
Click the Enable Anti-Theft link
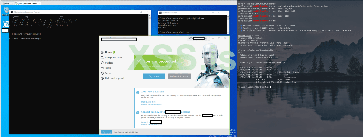[148, 102]
